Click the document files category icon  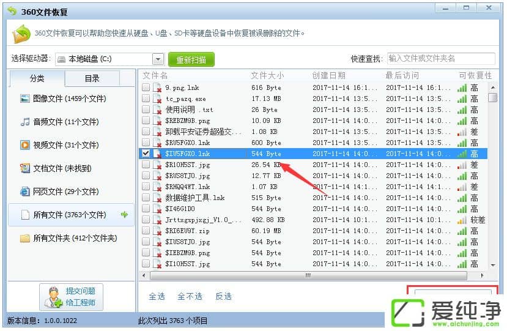(x=25, y=168)
